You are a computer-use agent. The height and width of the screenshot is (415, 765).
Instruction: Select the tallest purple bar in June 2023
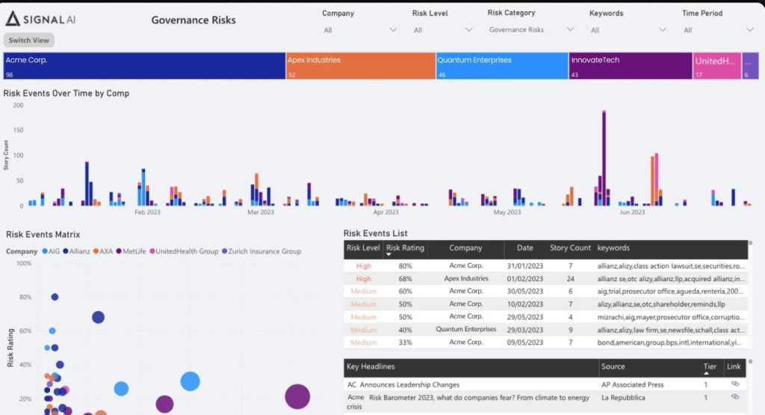tap(604, 157)
